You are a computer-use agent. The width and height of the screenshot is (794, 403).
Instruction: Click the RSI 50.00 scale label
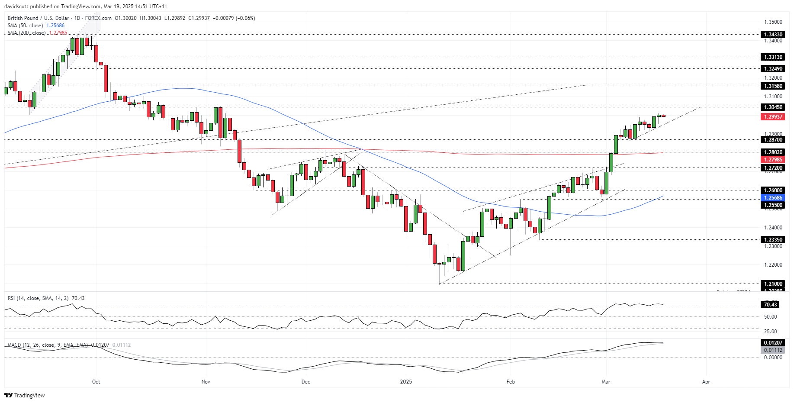(770, 316)
